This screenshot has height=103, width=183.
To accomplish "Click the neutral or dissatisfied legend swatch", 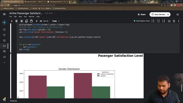I will 98,74.
